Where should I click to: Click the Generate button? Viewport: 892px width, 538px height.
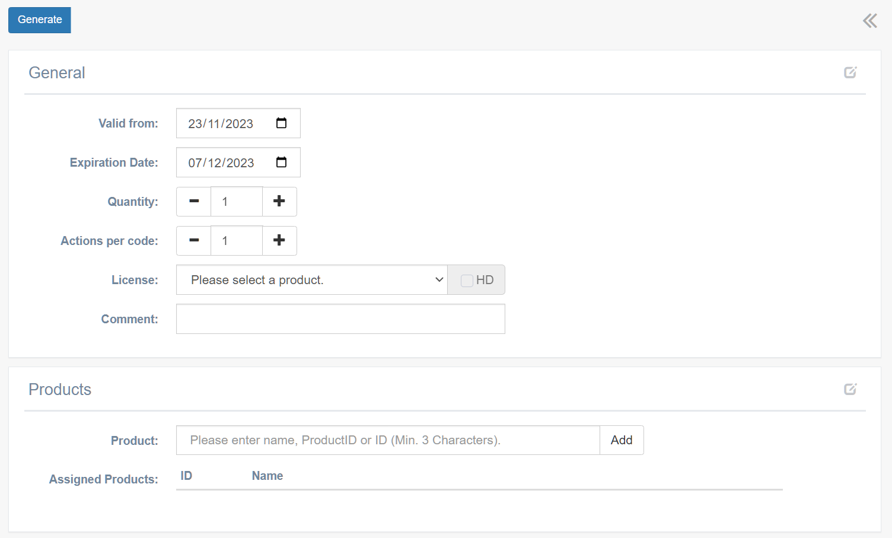[x=40, y=20]
